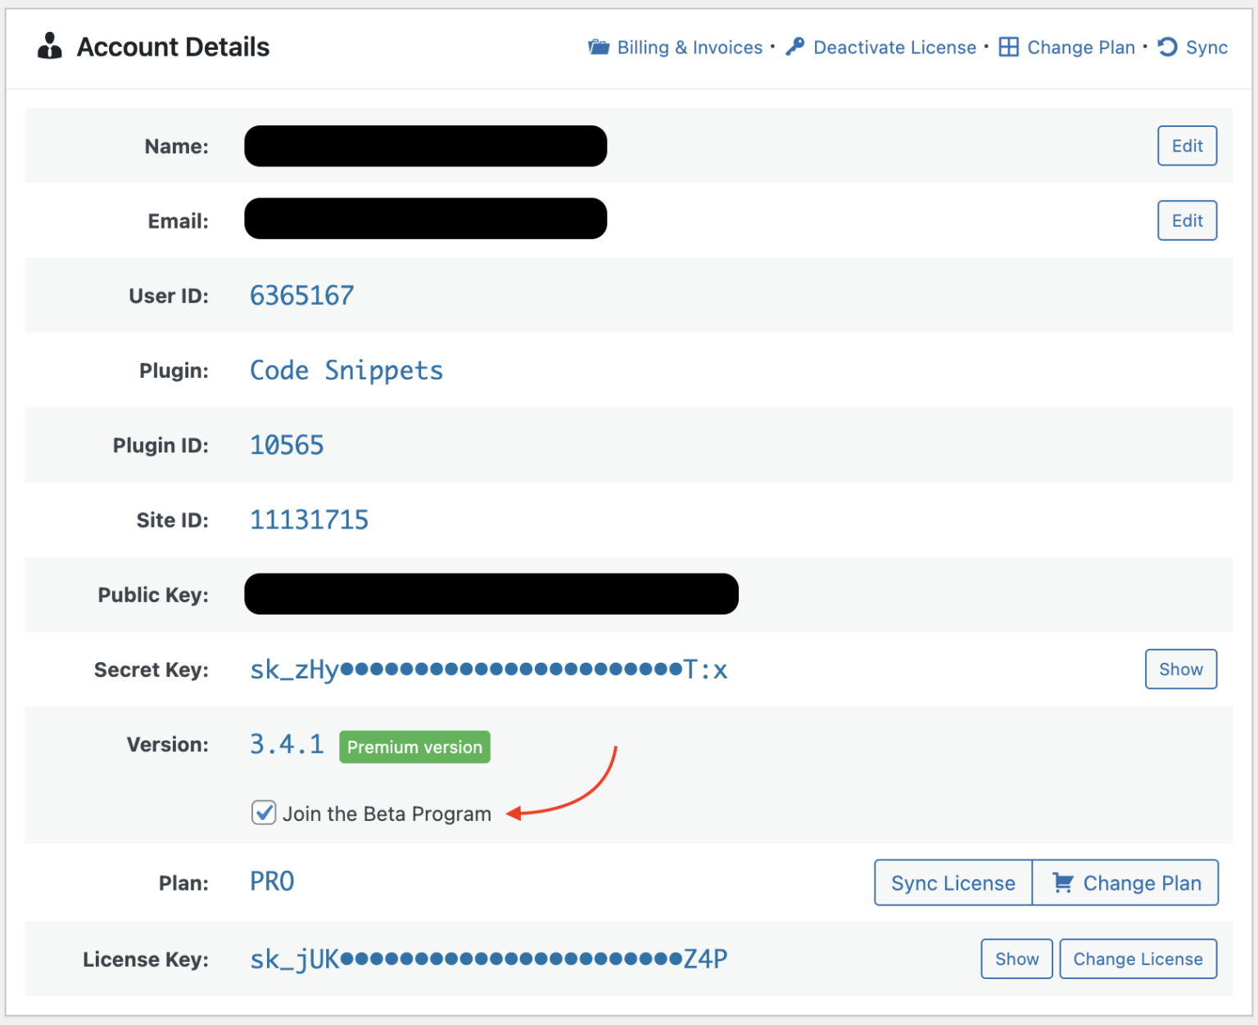Screen dimensions: 1258x1025
Task: Click the Site ID label
Action: pyautogui.click(x=172, y=520)
